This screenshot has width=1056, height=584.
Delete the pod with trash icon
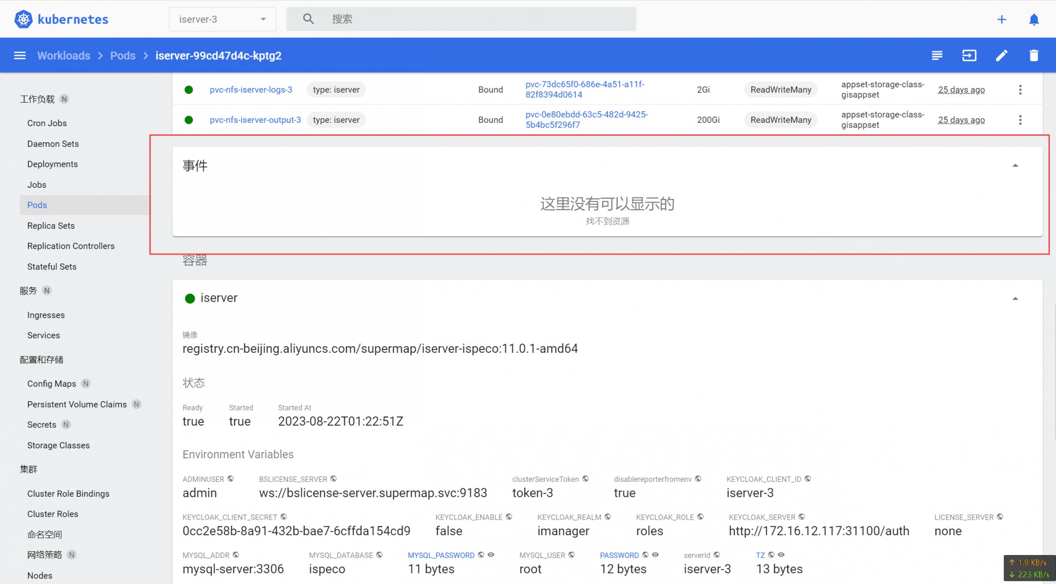point(1034,56)
